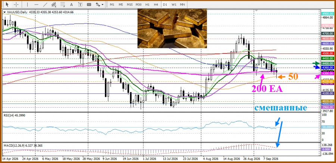Switch chart to H1 timeframe
336x163 pixels.
click(147, 4)
